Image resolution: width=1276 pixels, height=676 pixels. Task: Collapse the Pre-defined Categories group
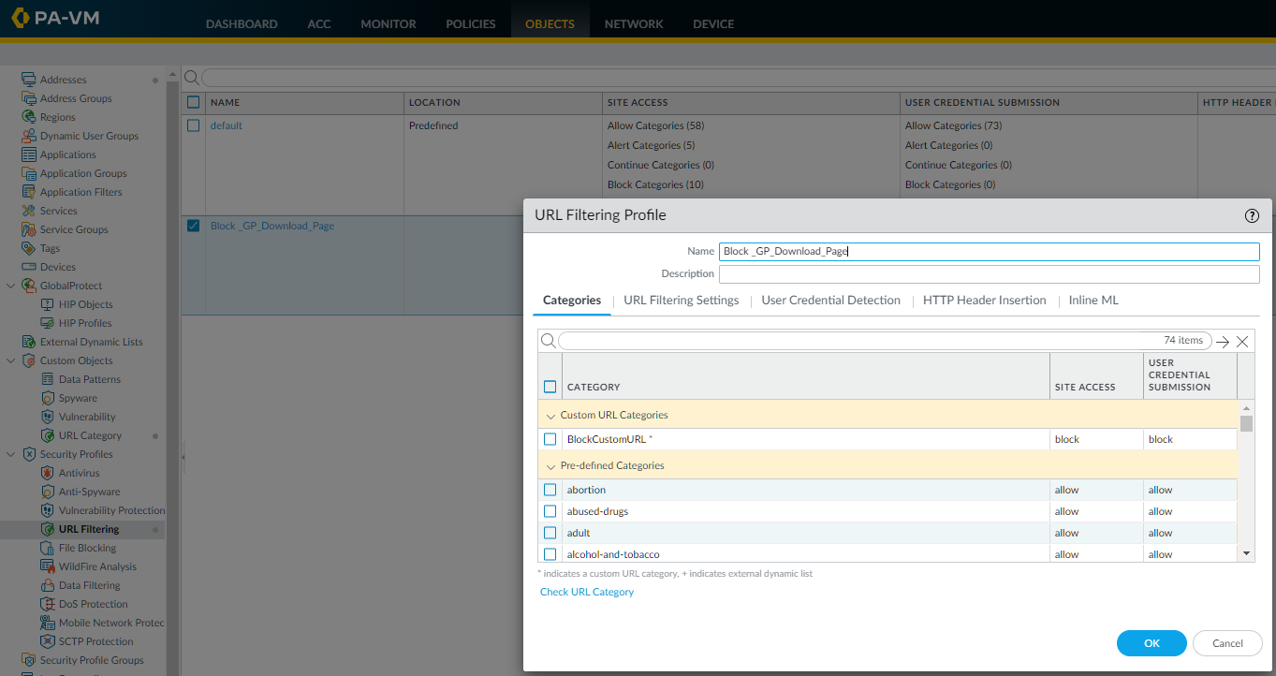tap(550, 465)
